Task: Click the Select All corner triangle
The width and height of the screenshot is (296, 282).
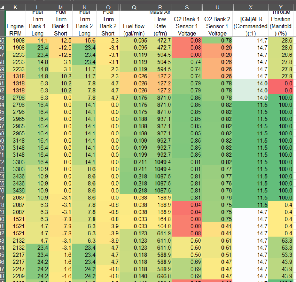Action: coord(2,8)
